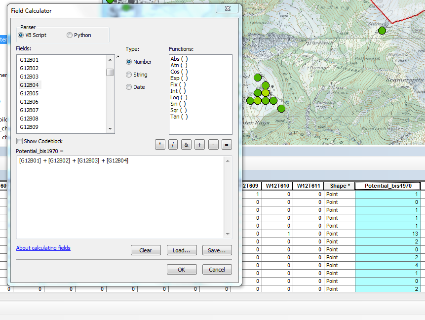Choose the String type radio button
The width and height of the screenshot is (425, 320).
[129, 75]
